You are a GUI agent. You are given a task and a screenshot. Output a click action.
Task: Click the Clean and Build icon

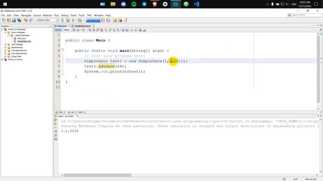[x=68, y=20]
